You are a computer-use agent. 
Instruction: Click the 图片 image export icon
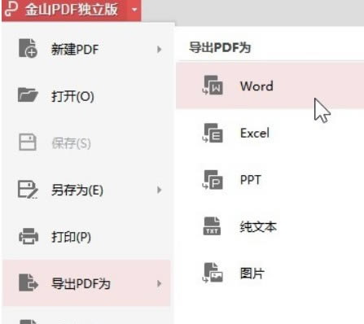click(213, 273)
